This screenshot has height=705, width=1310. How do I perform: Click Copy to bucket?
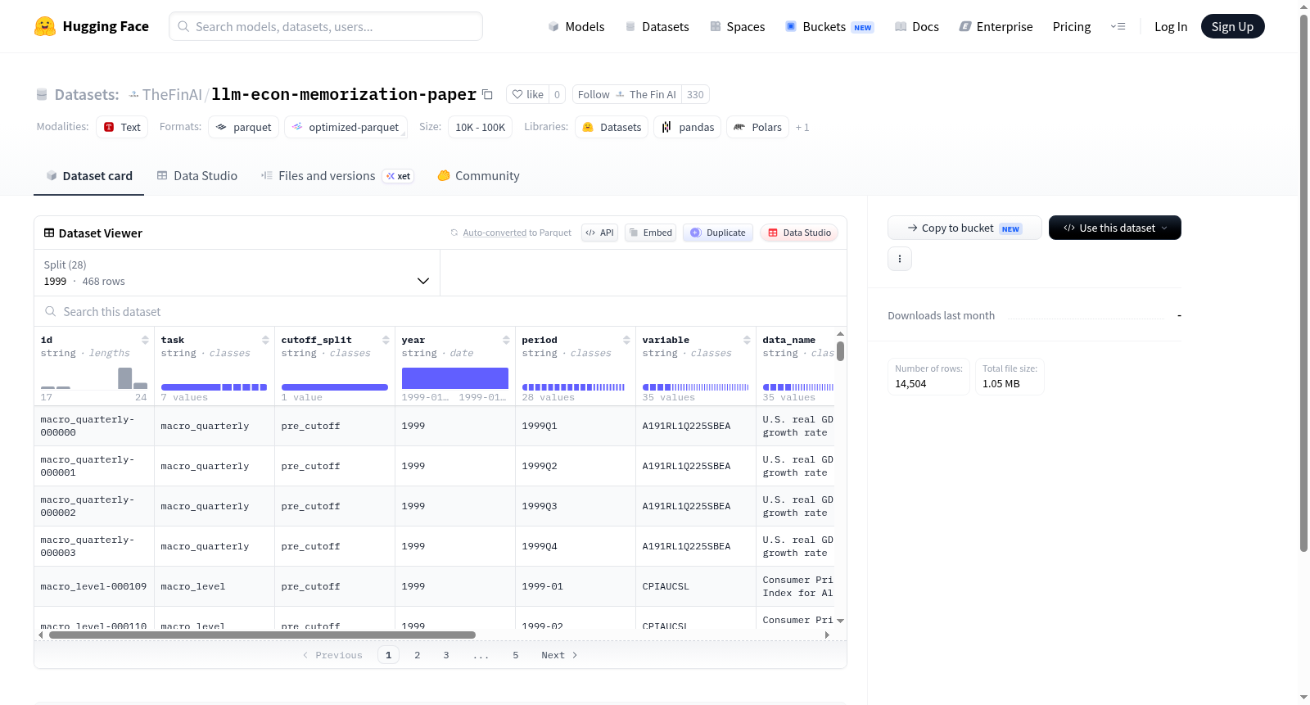point(964,228)
